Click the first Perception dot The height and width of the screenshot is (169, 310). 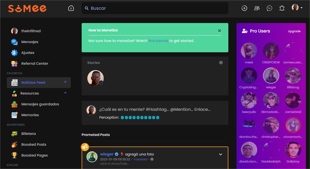point(122,118)
